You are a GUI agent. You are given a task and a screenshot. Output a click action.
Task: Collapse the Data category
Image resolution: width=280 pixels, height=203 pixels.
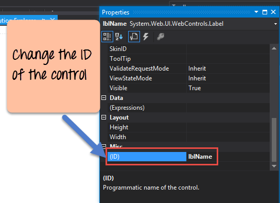(x=104, y=98)
